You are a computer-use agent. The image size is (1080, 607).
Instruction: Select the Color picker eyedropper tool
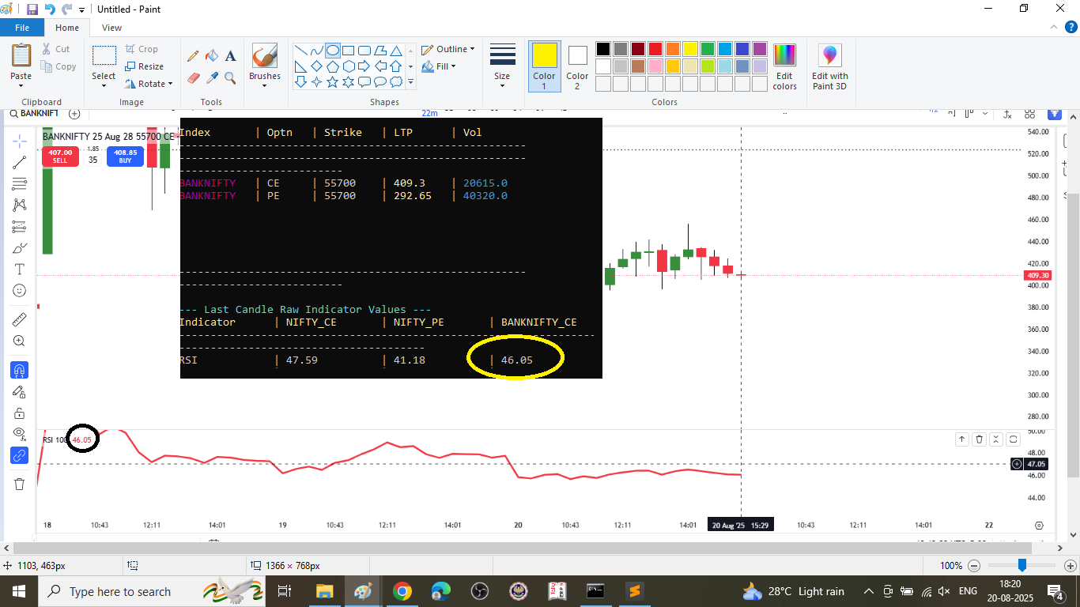[x=212, y=77]
